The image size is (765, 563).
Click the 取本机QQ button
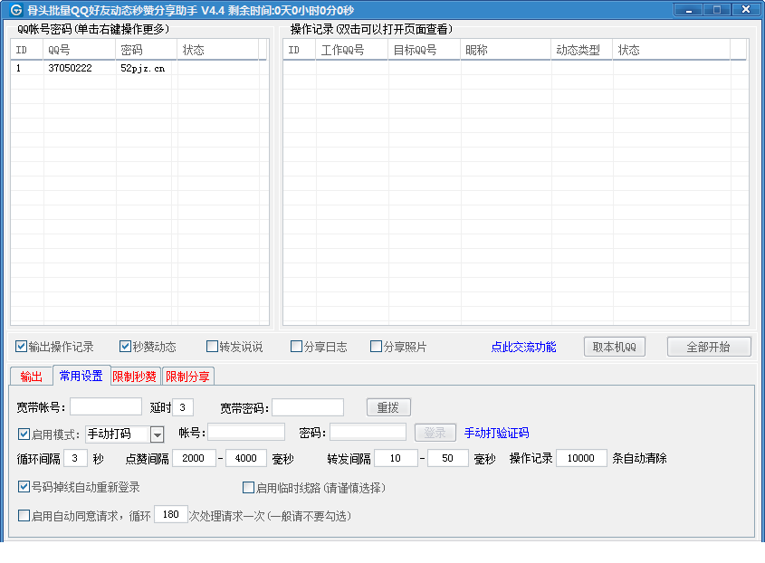click(x=614, y=347)
